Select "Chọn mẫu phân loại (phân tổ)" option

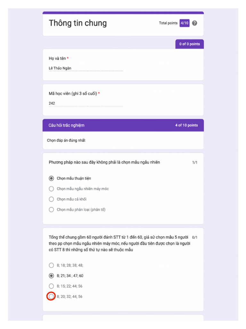click(x=51, y=209)
